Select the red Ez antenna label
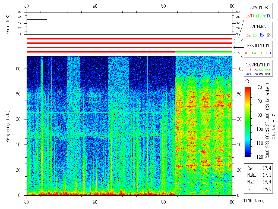 [248, 35]
